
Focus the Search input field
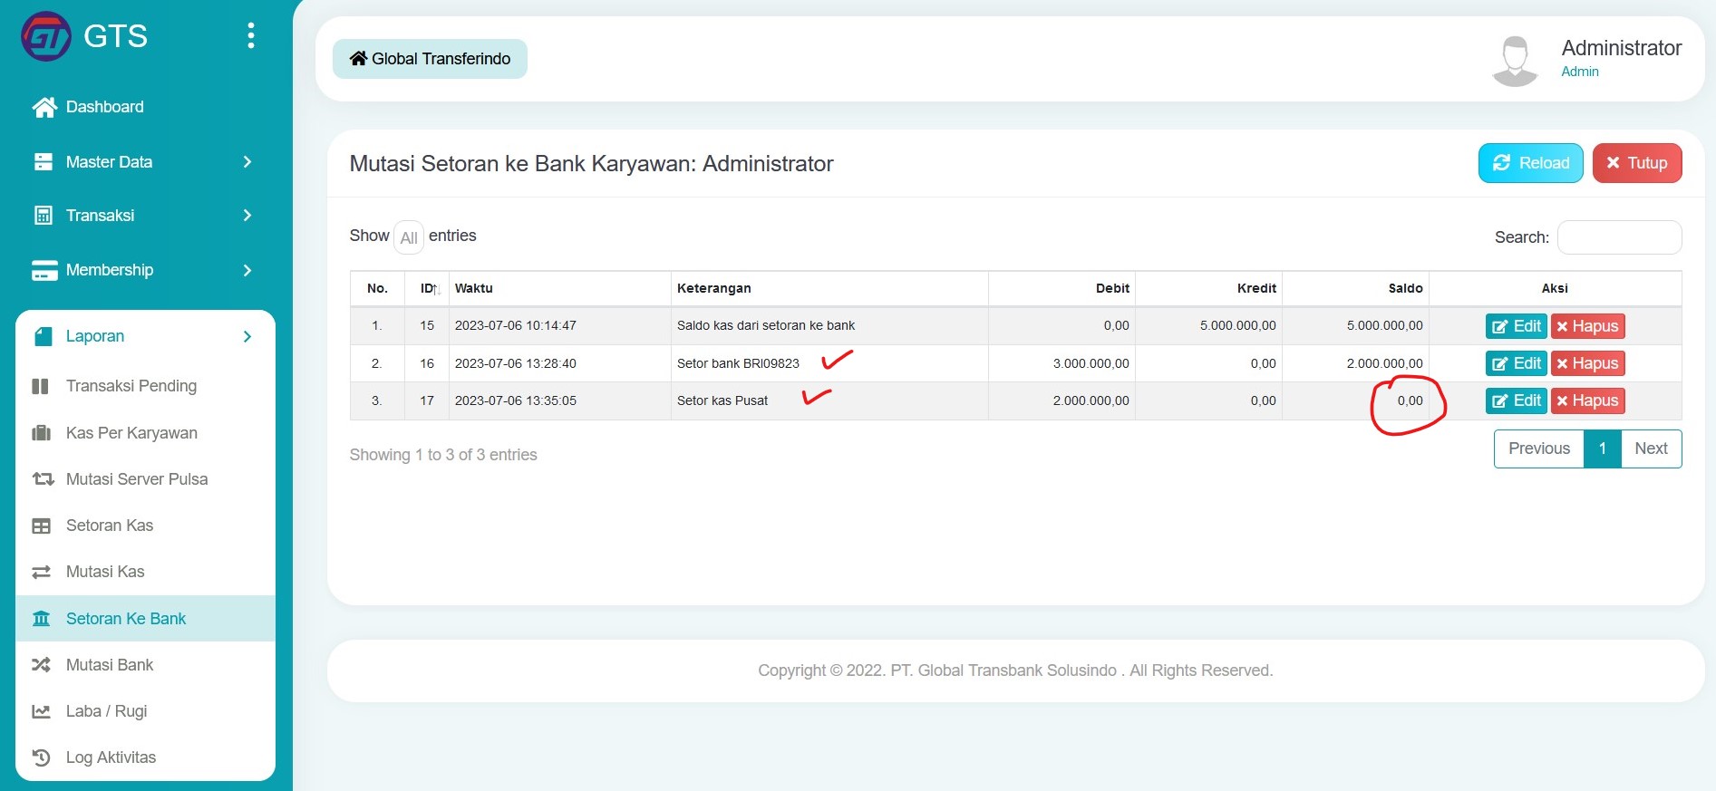pos(1619,237)
